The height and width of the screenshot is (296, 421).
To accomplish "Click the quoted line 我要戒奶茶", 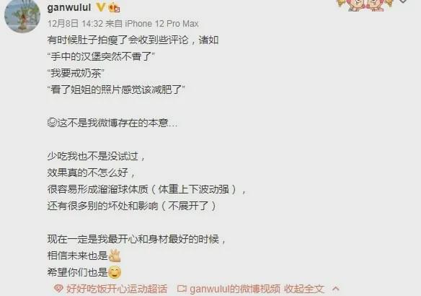I will point(76,73).
